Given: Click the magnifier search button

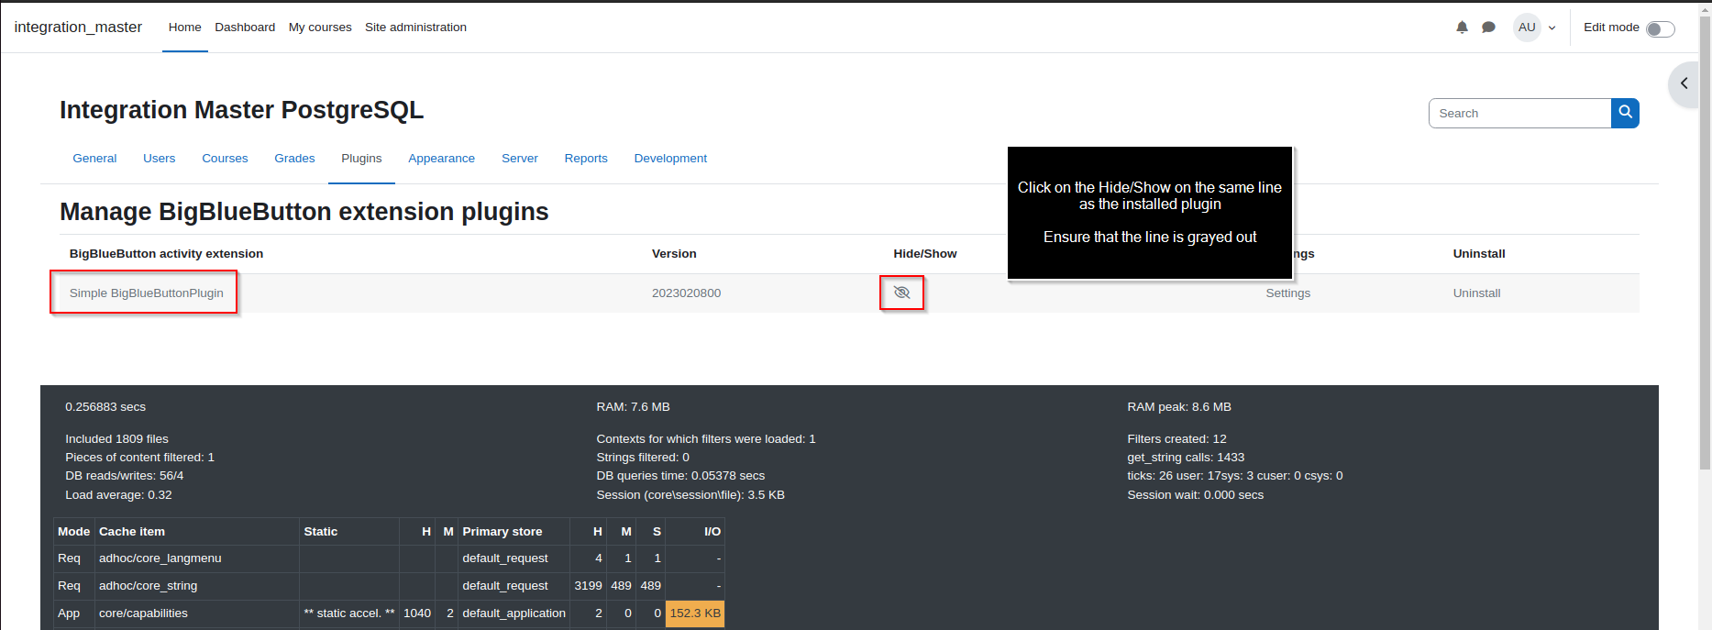Looking at the screenshot, I should click(1625, 113).
